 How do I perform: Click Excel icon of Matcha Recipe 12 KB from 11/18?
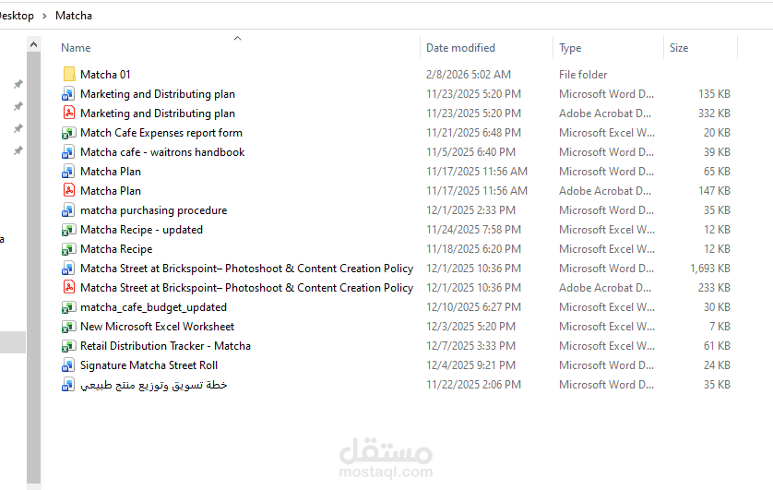(68, 249)
